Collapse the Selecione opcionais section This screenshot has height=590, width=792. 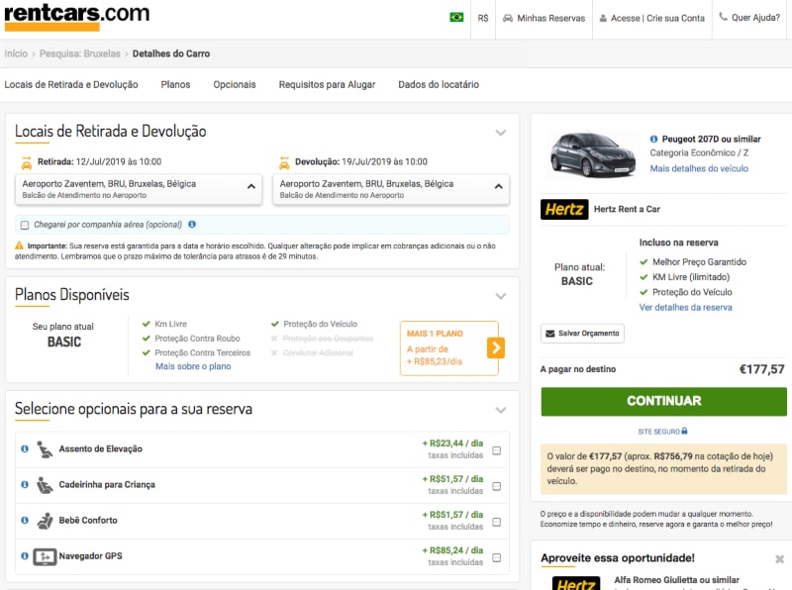(501, 410)
